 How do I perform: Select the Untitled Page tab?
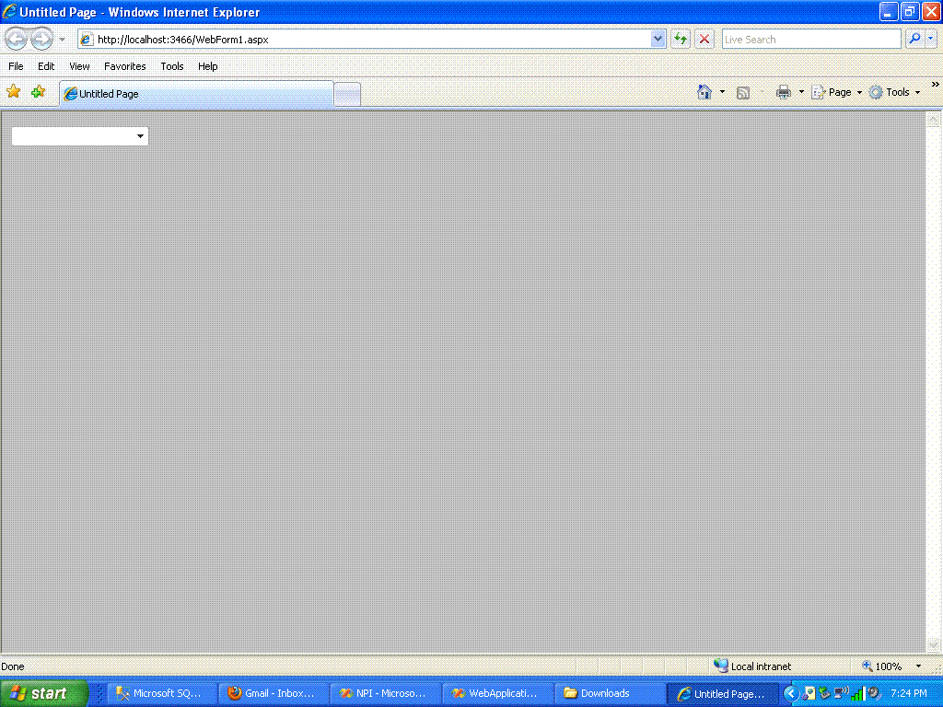pos(197,94)
